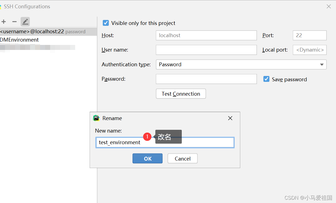
Task: Toggle Visible only for this project checkbox
Action: point(106,23)
